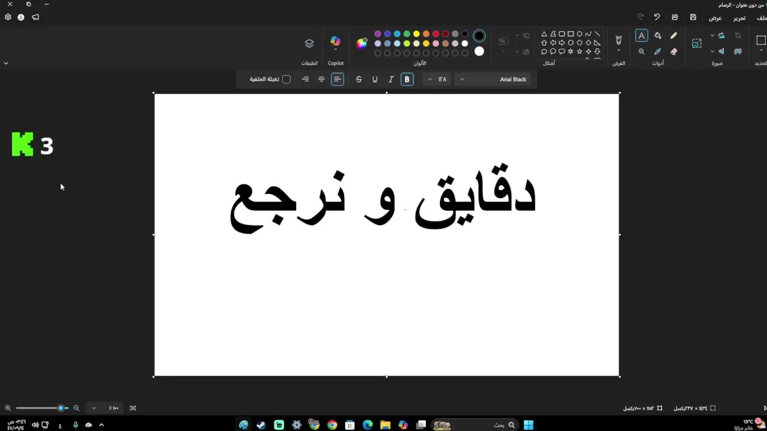Select the Color picker eyedropper tool
Screen dimensions: 767x431
(x=658, y=51)
